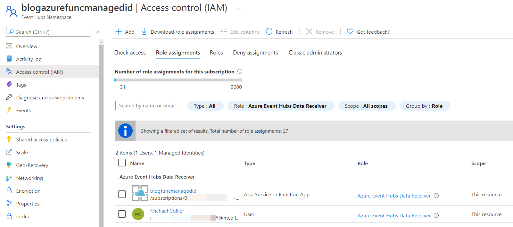Click the MC user avatar

(x=138, y=214)
